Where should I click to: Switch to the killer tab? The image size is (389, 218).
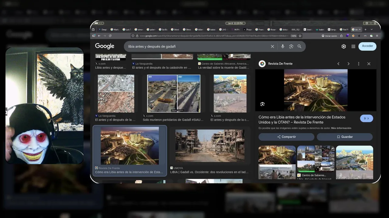pos(199,29)
